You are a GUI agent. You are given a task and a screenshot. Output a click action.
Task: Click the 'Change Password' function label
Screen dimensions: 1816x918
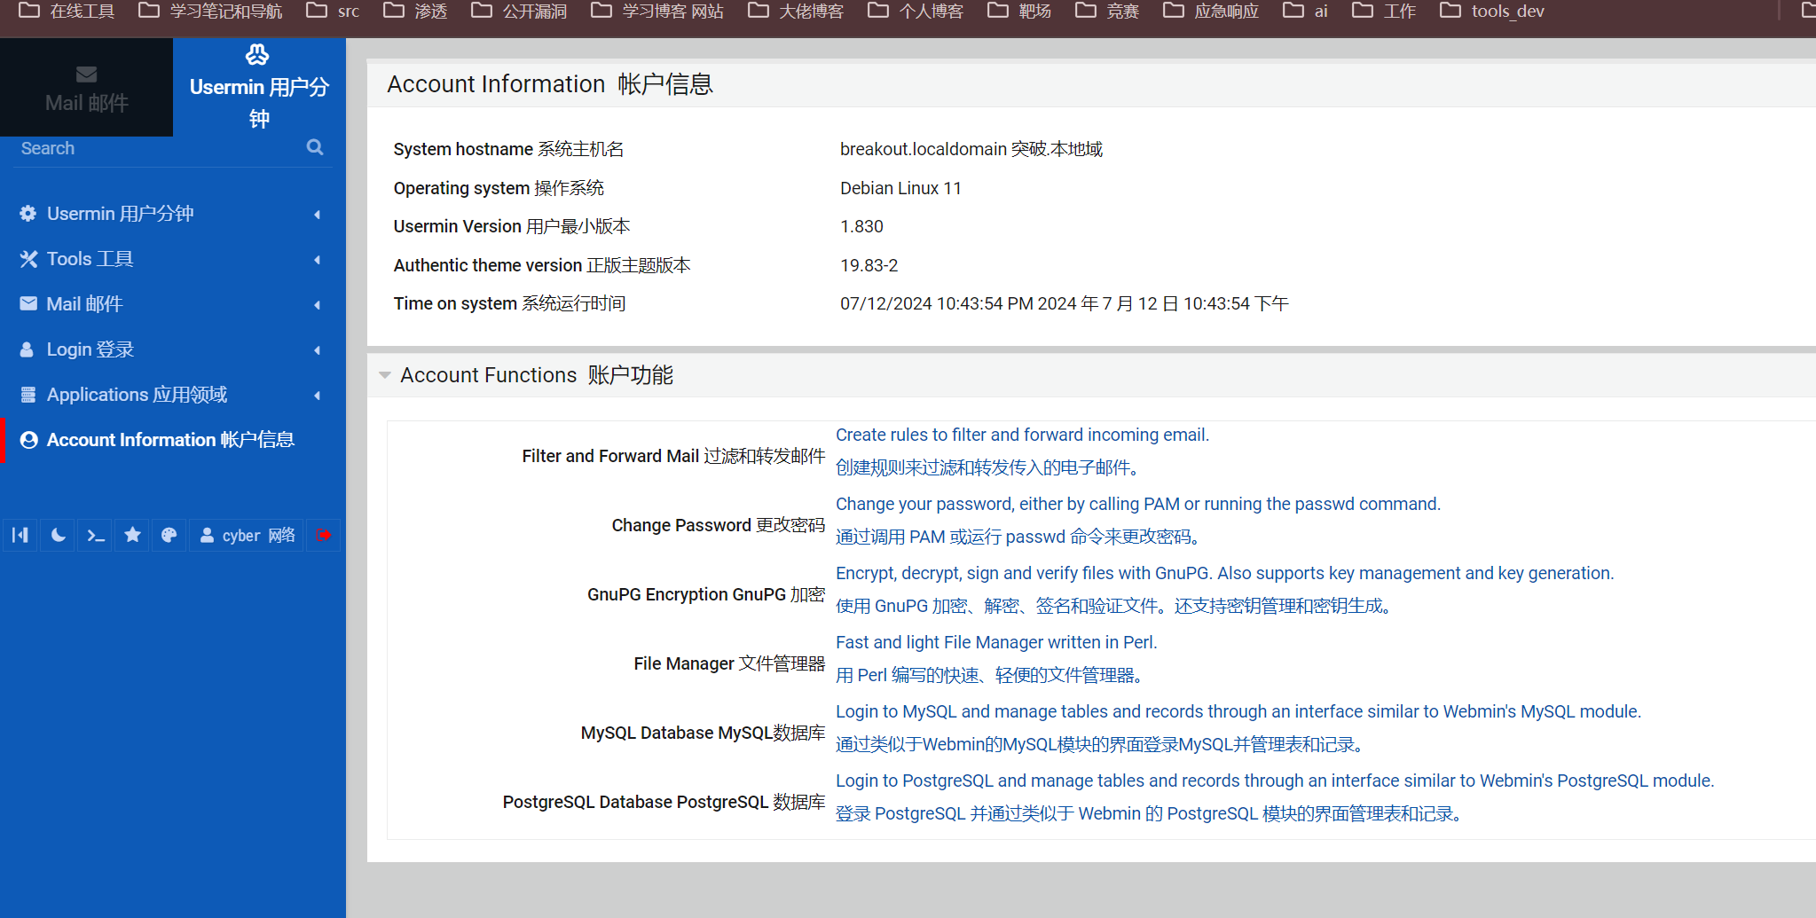[x=719, y=525]
